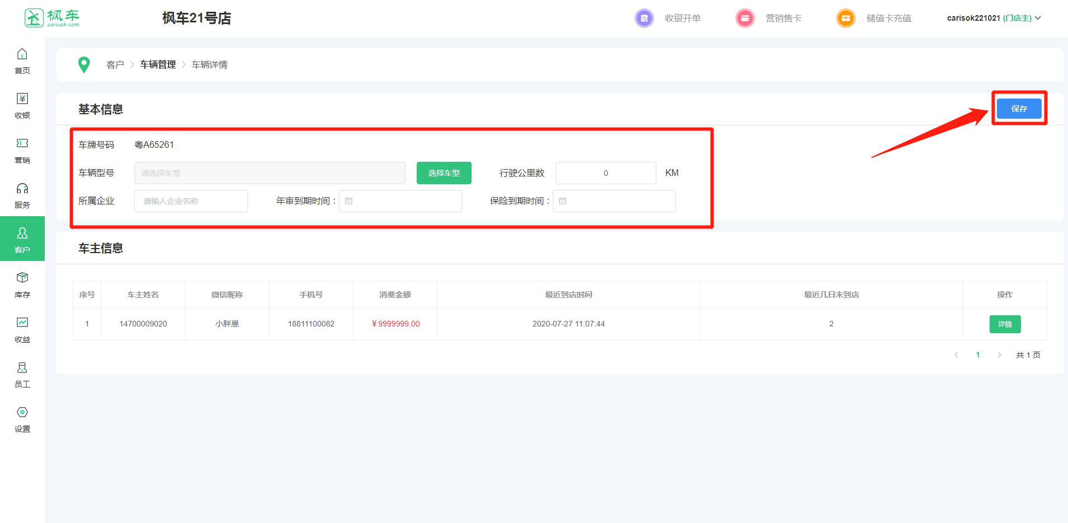Viewport: 1068px width, 523px height.
Task: Click 详情 button for owner 14700009020
Action: point(1005,324)
